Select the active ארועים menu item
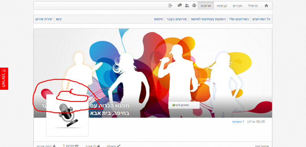Viewport: 306px width, 147px height. pos(206,6)
